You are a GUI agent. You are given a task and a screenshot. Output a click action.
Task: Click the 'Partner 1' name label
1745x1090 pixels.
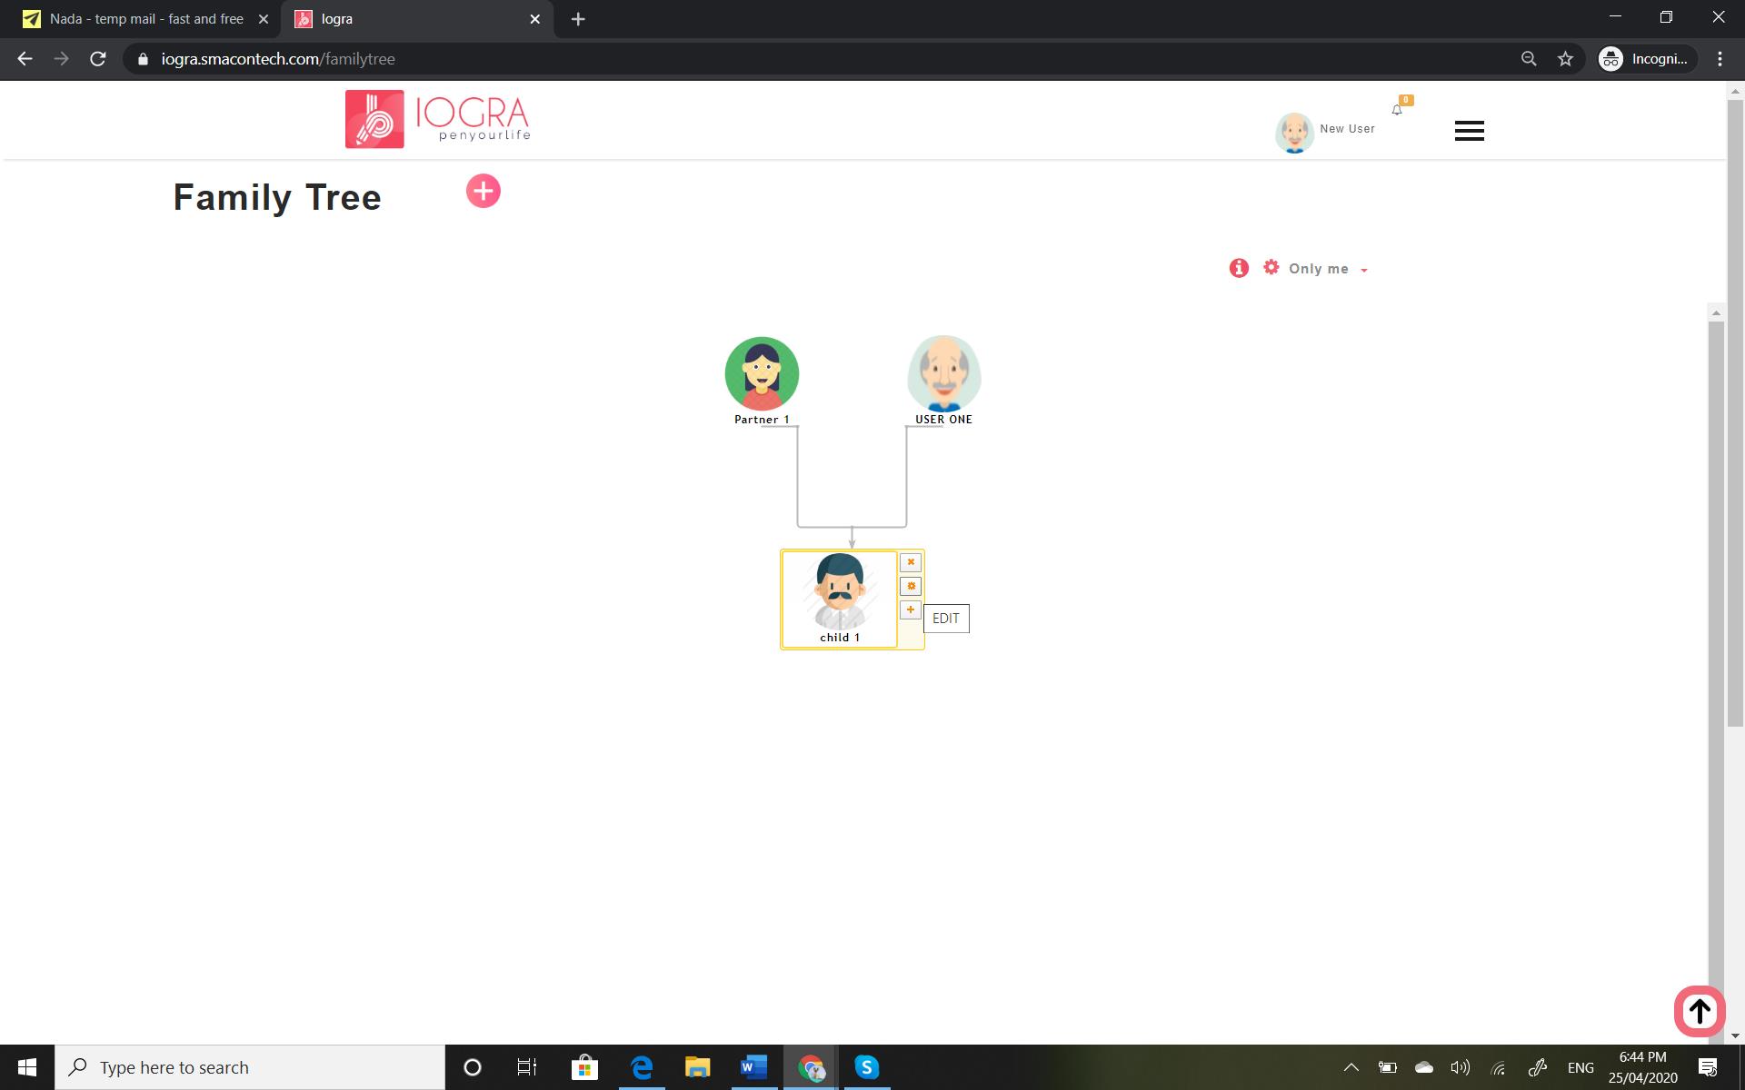[762, 420]
